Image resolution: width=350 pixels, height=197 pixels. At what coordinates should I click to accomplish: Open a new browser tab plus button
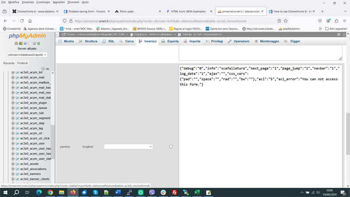point(322,11)
